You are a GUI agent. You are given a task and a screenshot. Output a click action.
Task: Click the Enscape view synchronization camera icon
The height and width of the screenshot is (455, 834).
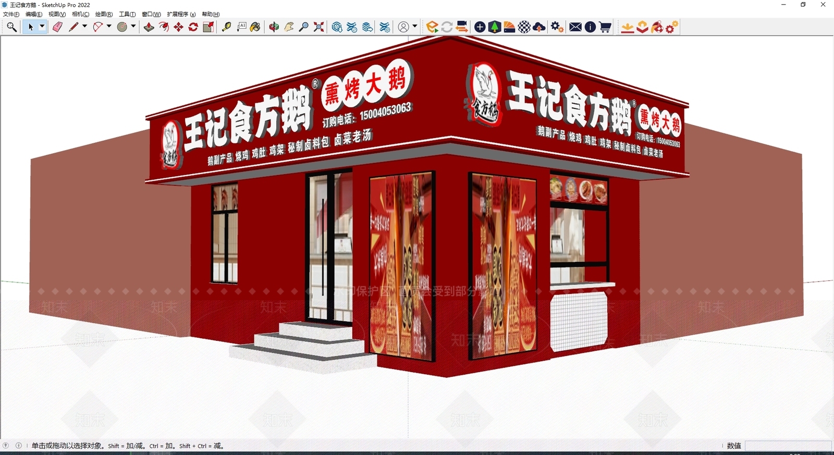pos(462,27)
